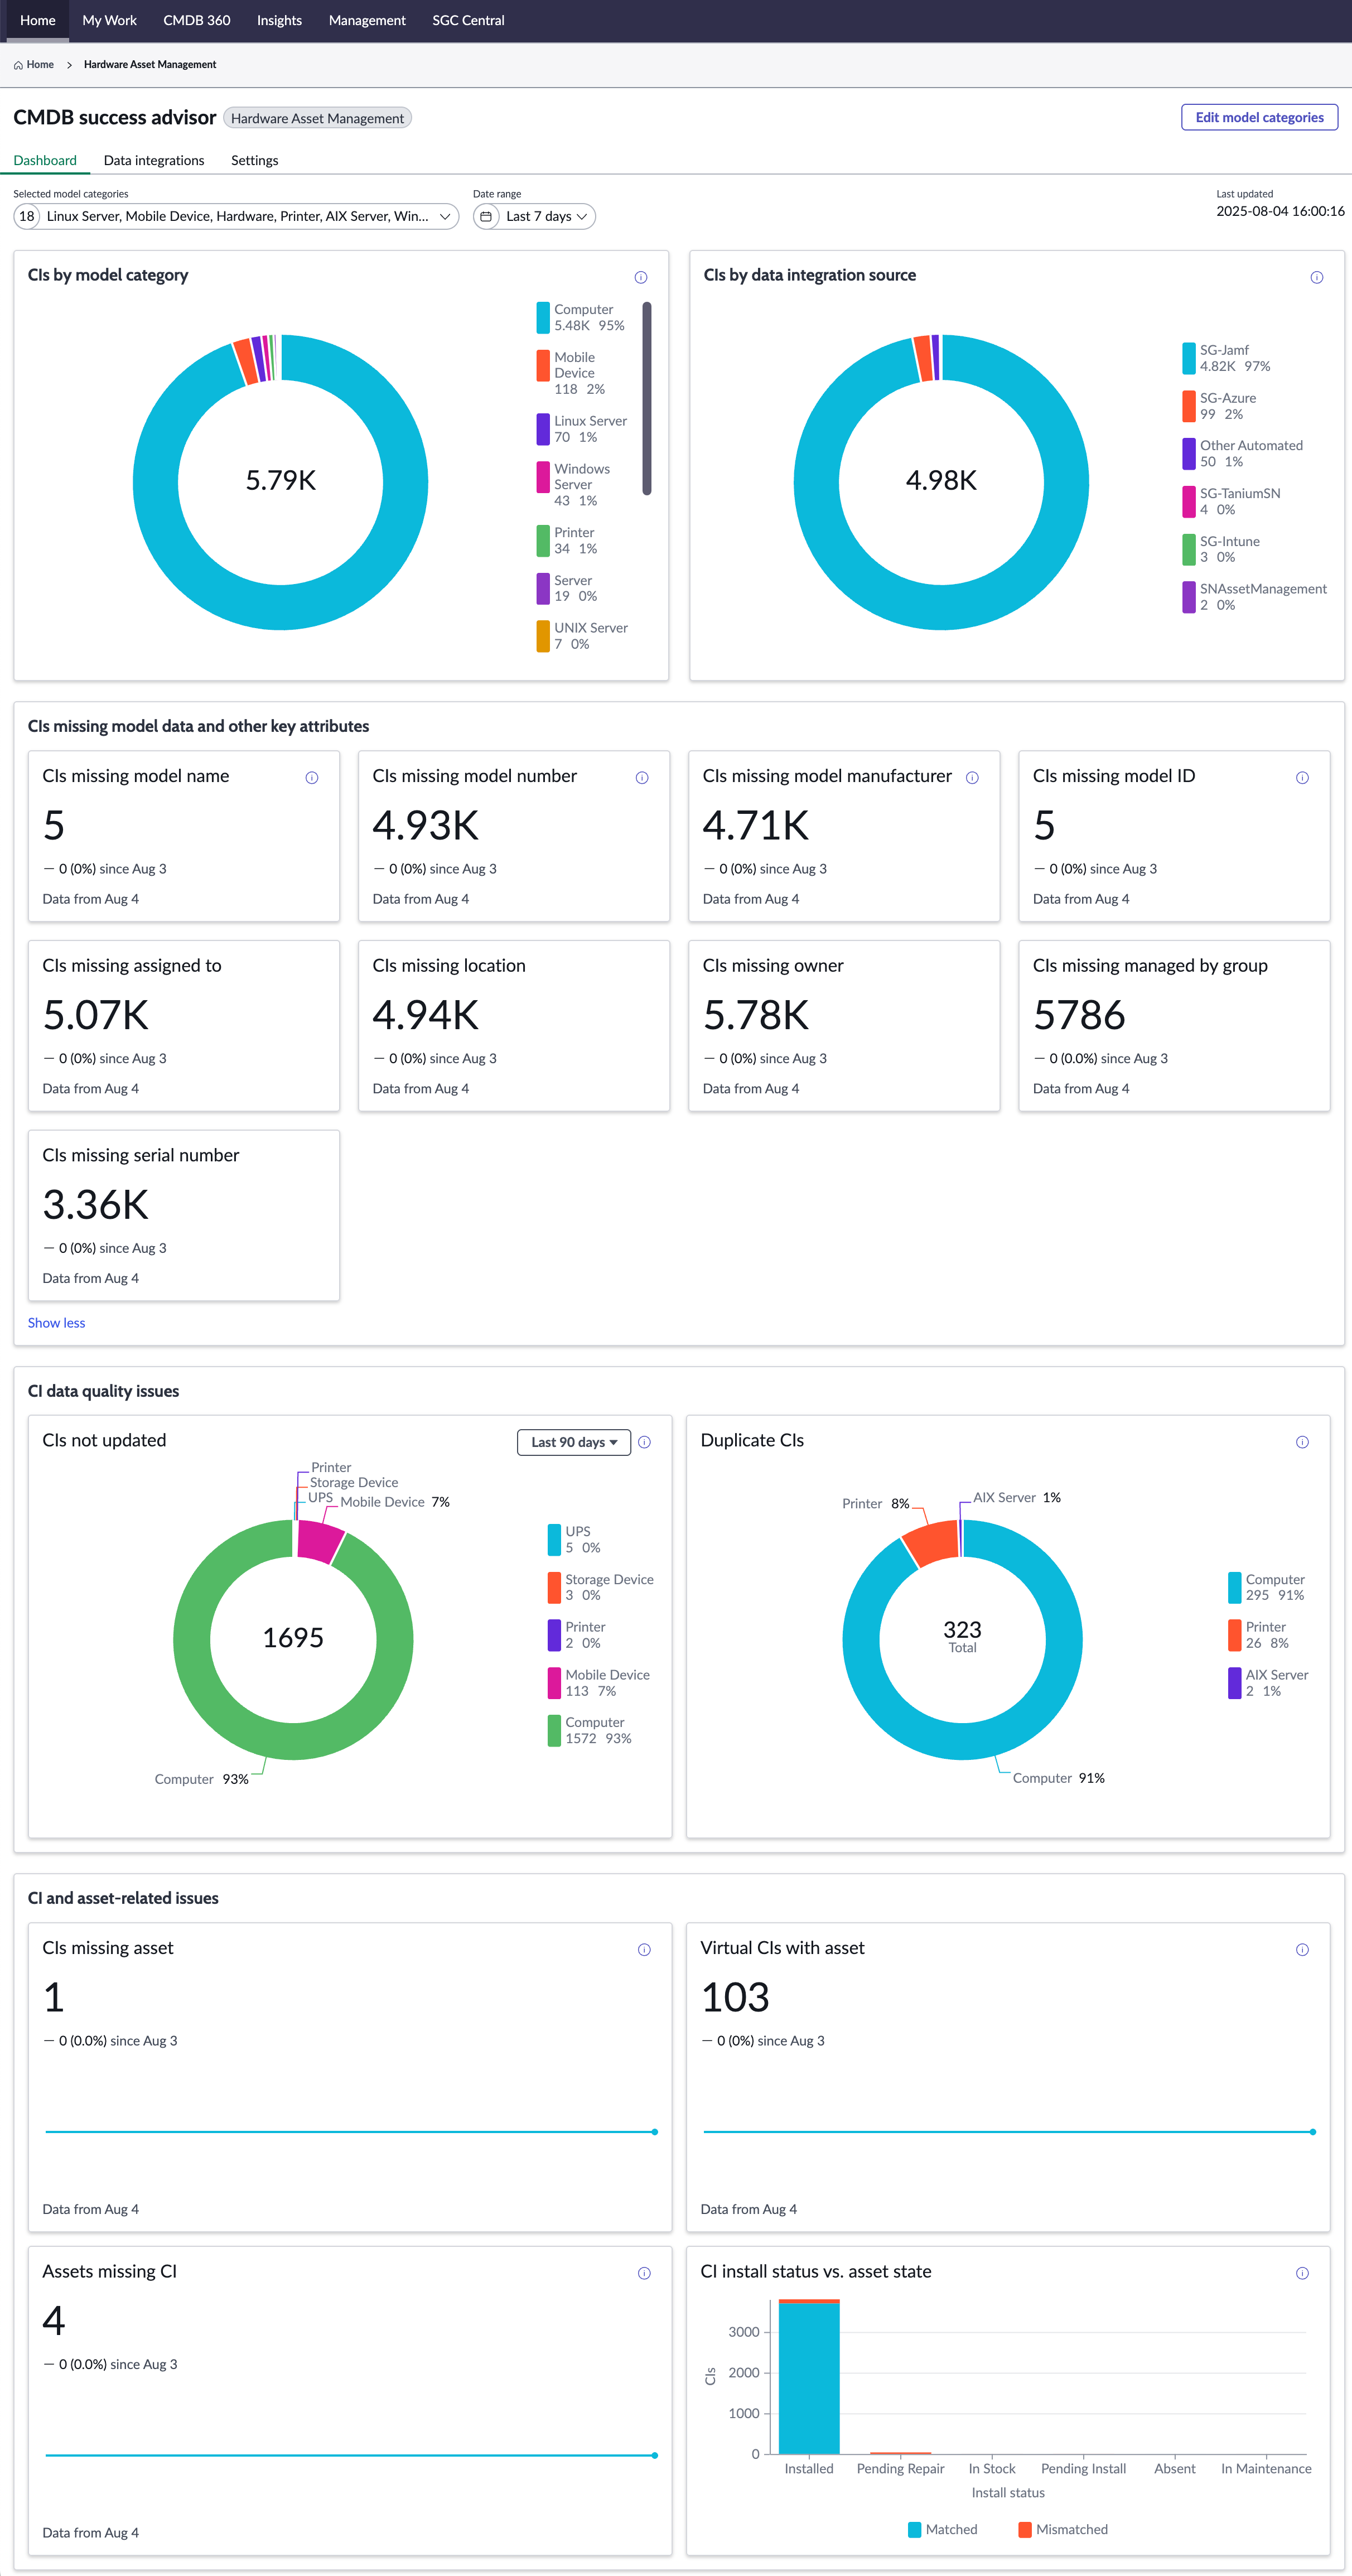Image resolution: width=1352 pixels, height=2576 pixels.
Task: Click the Windows Server legend entry
Action: 574,485
